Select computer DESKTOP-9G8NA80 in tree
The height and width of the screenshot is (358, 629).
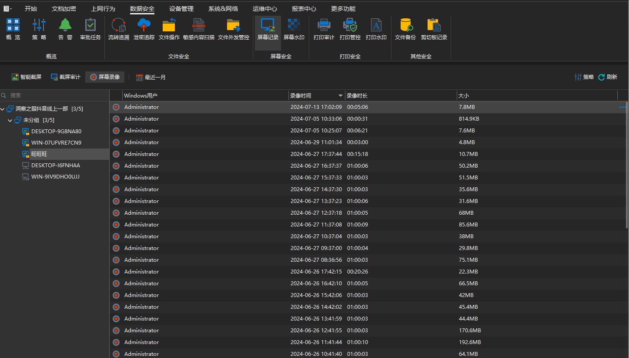pyautogui.click(x=56, y=132)
